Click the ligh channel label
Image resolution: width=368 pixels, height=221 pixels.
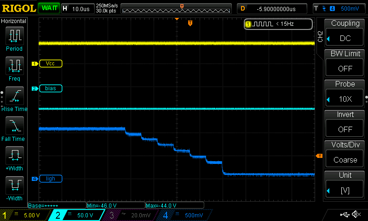pos(51,179)
